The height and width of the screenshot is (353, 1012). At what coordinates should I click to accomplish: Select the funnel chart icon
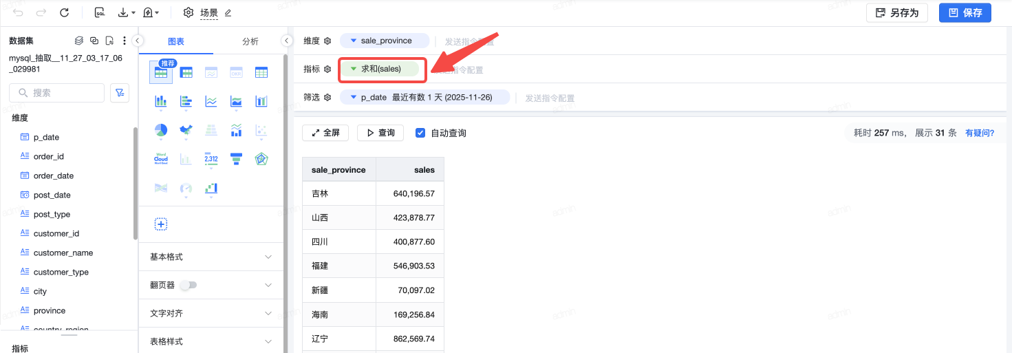pyautogui.click(x=236, y=158)
